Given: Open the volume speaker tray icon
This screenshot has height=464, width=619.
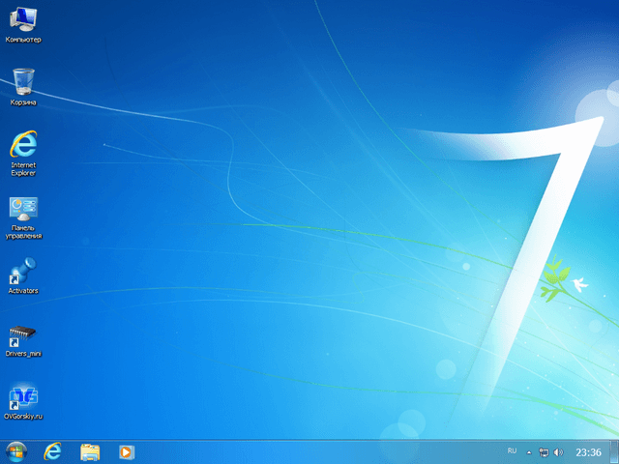Looking at the screenshot, I should pos(558,451).
